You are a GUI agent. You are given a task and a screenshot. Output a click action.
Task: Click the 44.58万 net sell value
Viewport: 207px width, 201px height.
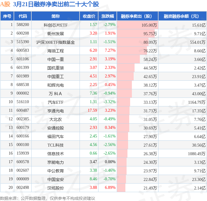click(x=150, y=68)
